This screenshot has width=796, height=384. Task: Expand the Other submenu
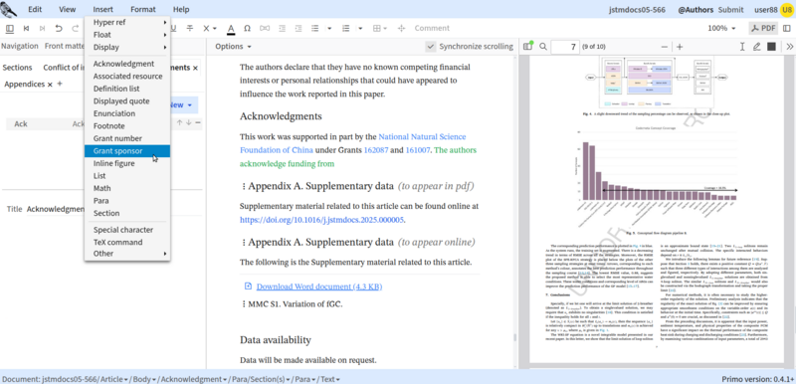coord(127,254)
